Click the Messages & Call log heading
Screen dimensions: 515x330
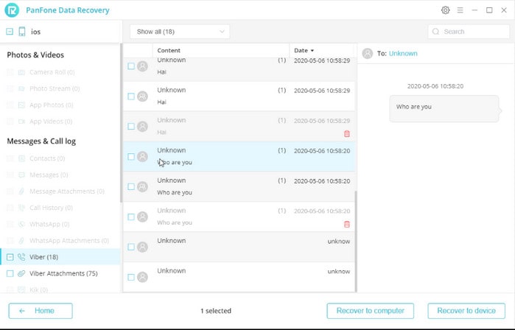click(x=41, y=141)
